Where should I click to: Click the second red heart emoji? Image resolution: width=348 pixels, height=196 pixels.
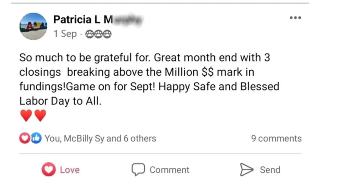40,116
